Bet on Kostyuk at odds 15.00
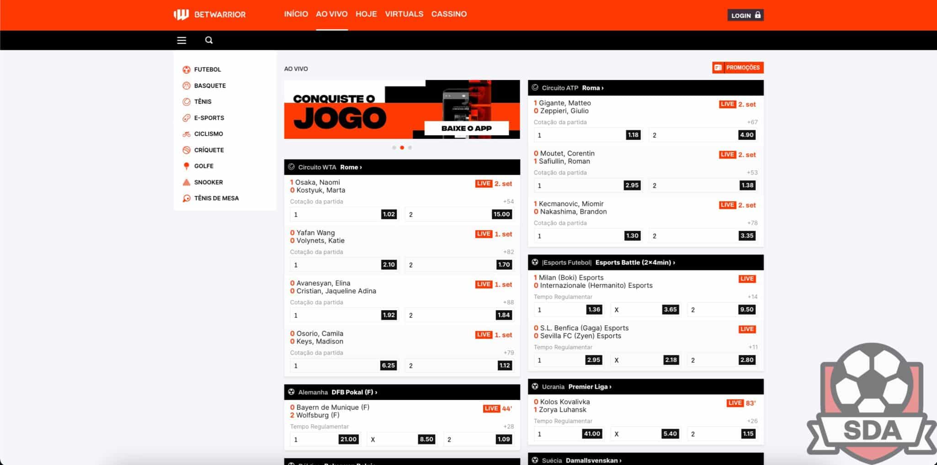Image resolution: width=937 pixels, height=465 pixels. [459, 214]
